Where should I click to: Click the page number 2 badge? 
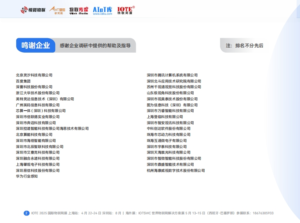[26, 213]
